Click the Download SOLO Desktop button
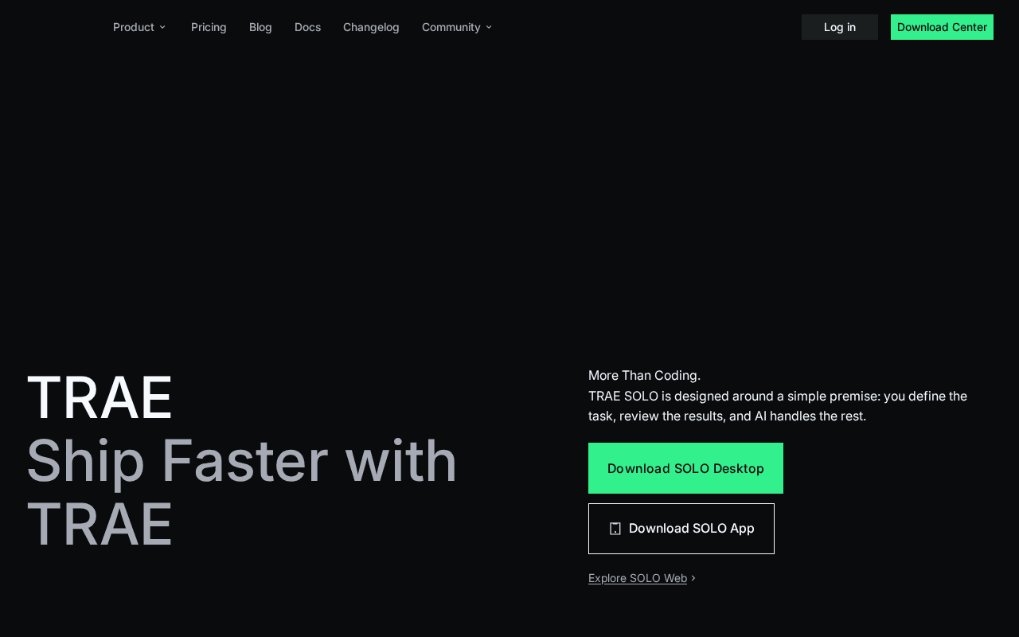 [685, 468]
